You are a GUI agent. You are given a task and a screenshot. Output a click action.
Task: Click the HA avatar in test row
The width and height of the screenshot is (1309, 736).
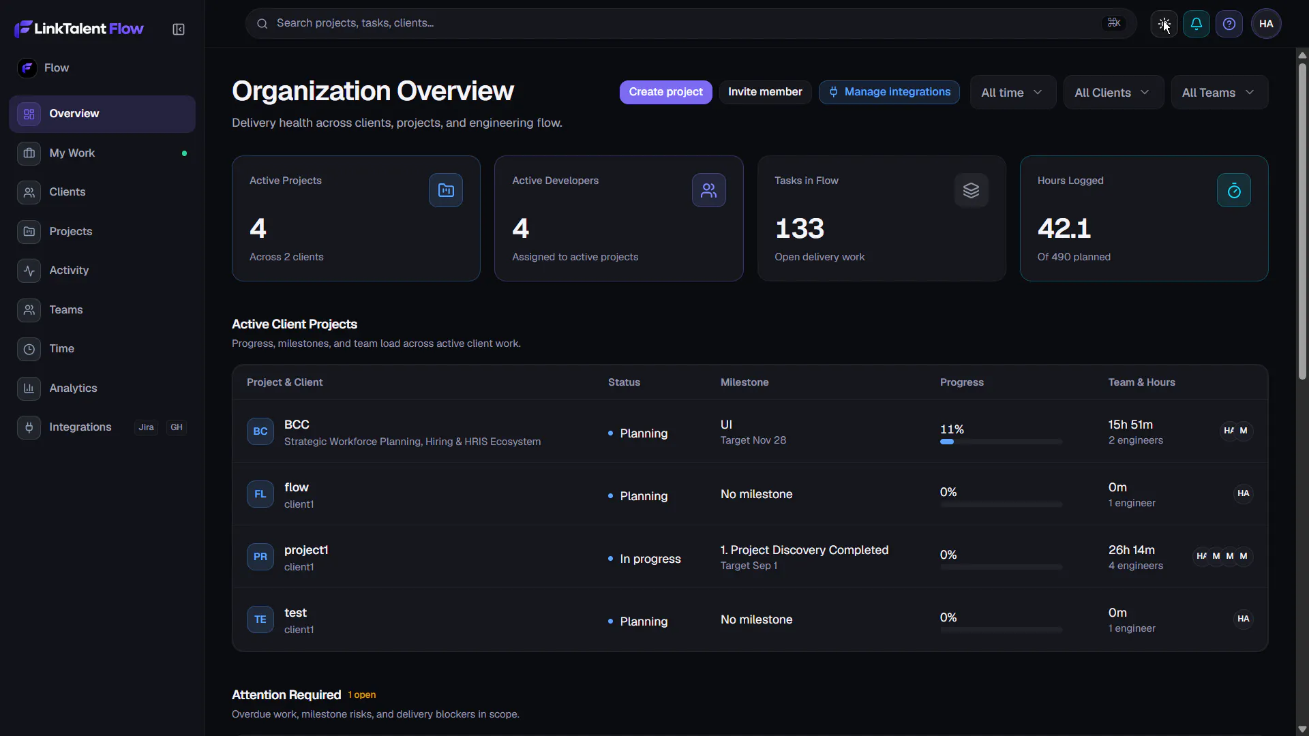click(x=1244, y=619)
